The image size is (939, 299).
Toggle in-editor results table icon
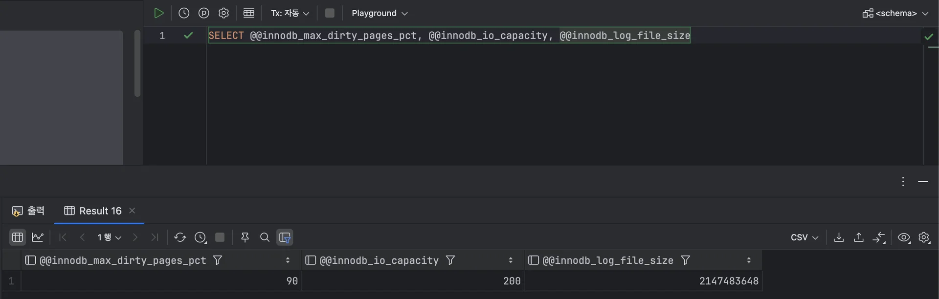pyautogui.click(x=249, y=13)
